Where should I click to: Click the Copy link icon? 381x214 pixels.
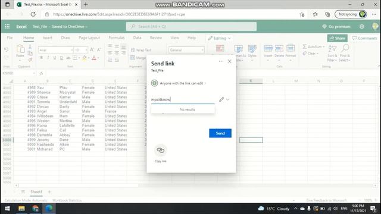coord(160,150)
